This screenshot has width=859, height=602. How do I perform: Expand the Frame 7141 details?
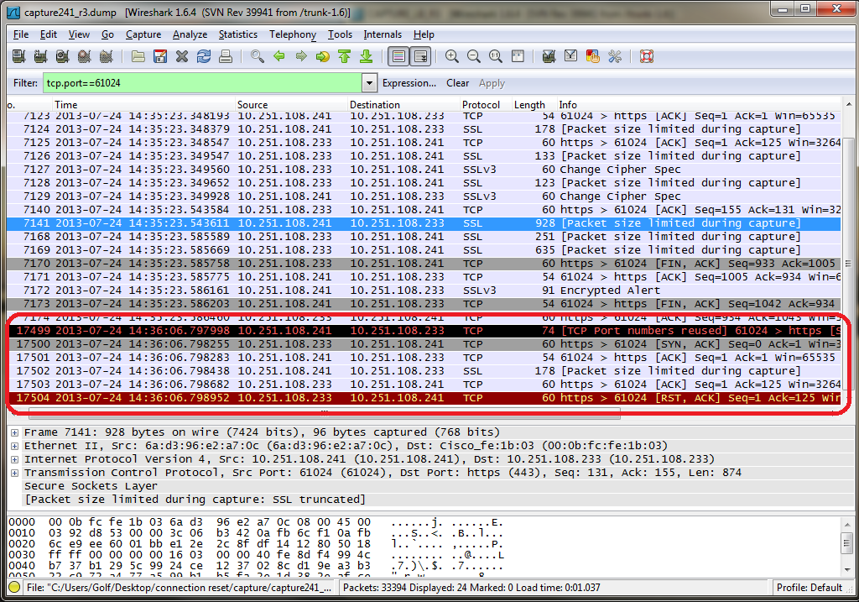(15, 432)
